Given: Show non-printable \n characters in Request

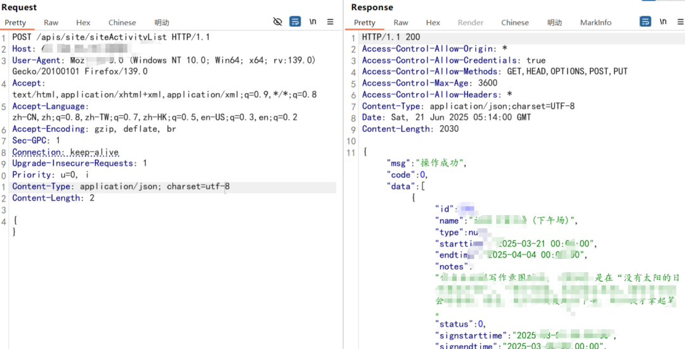Looking at the screenshot, I should (x=313, y=22).
